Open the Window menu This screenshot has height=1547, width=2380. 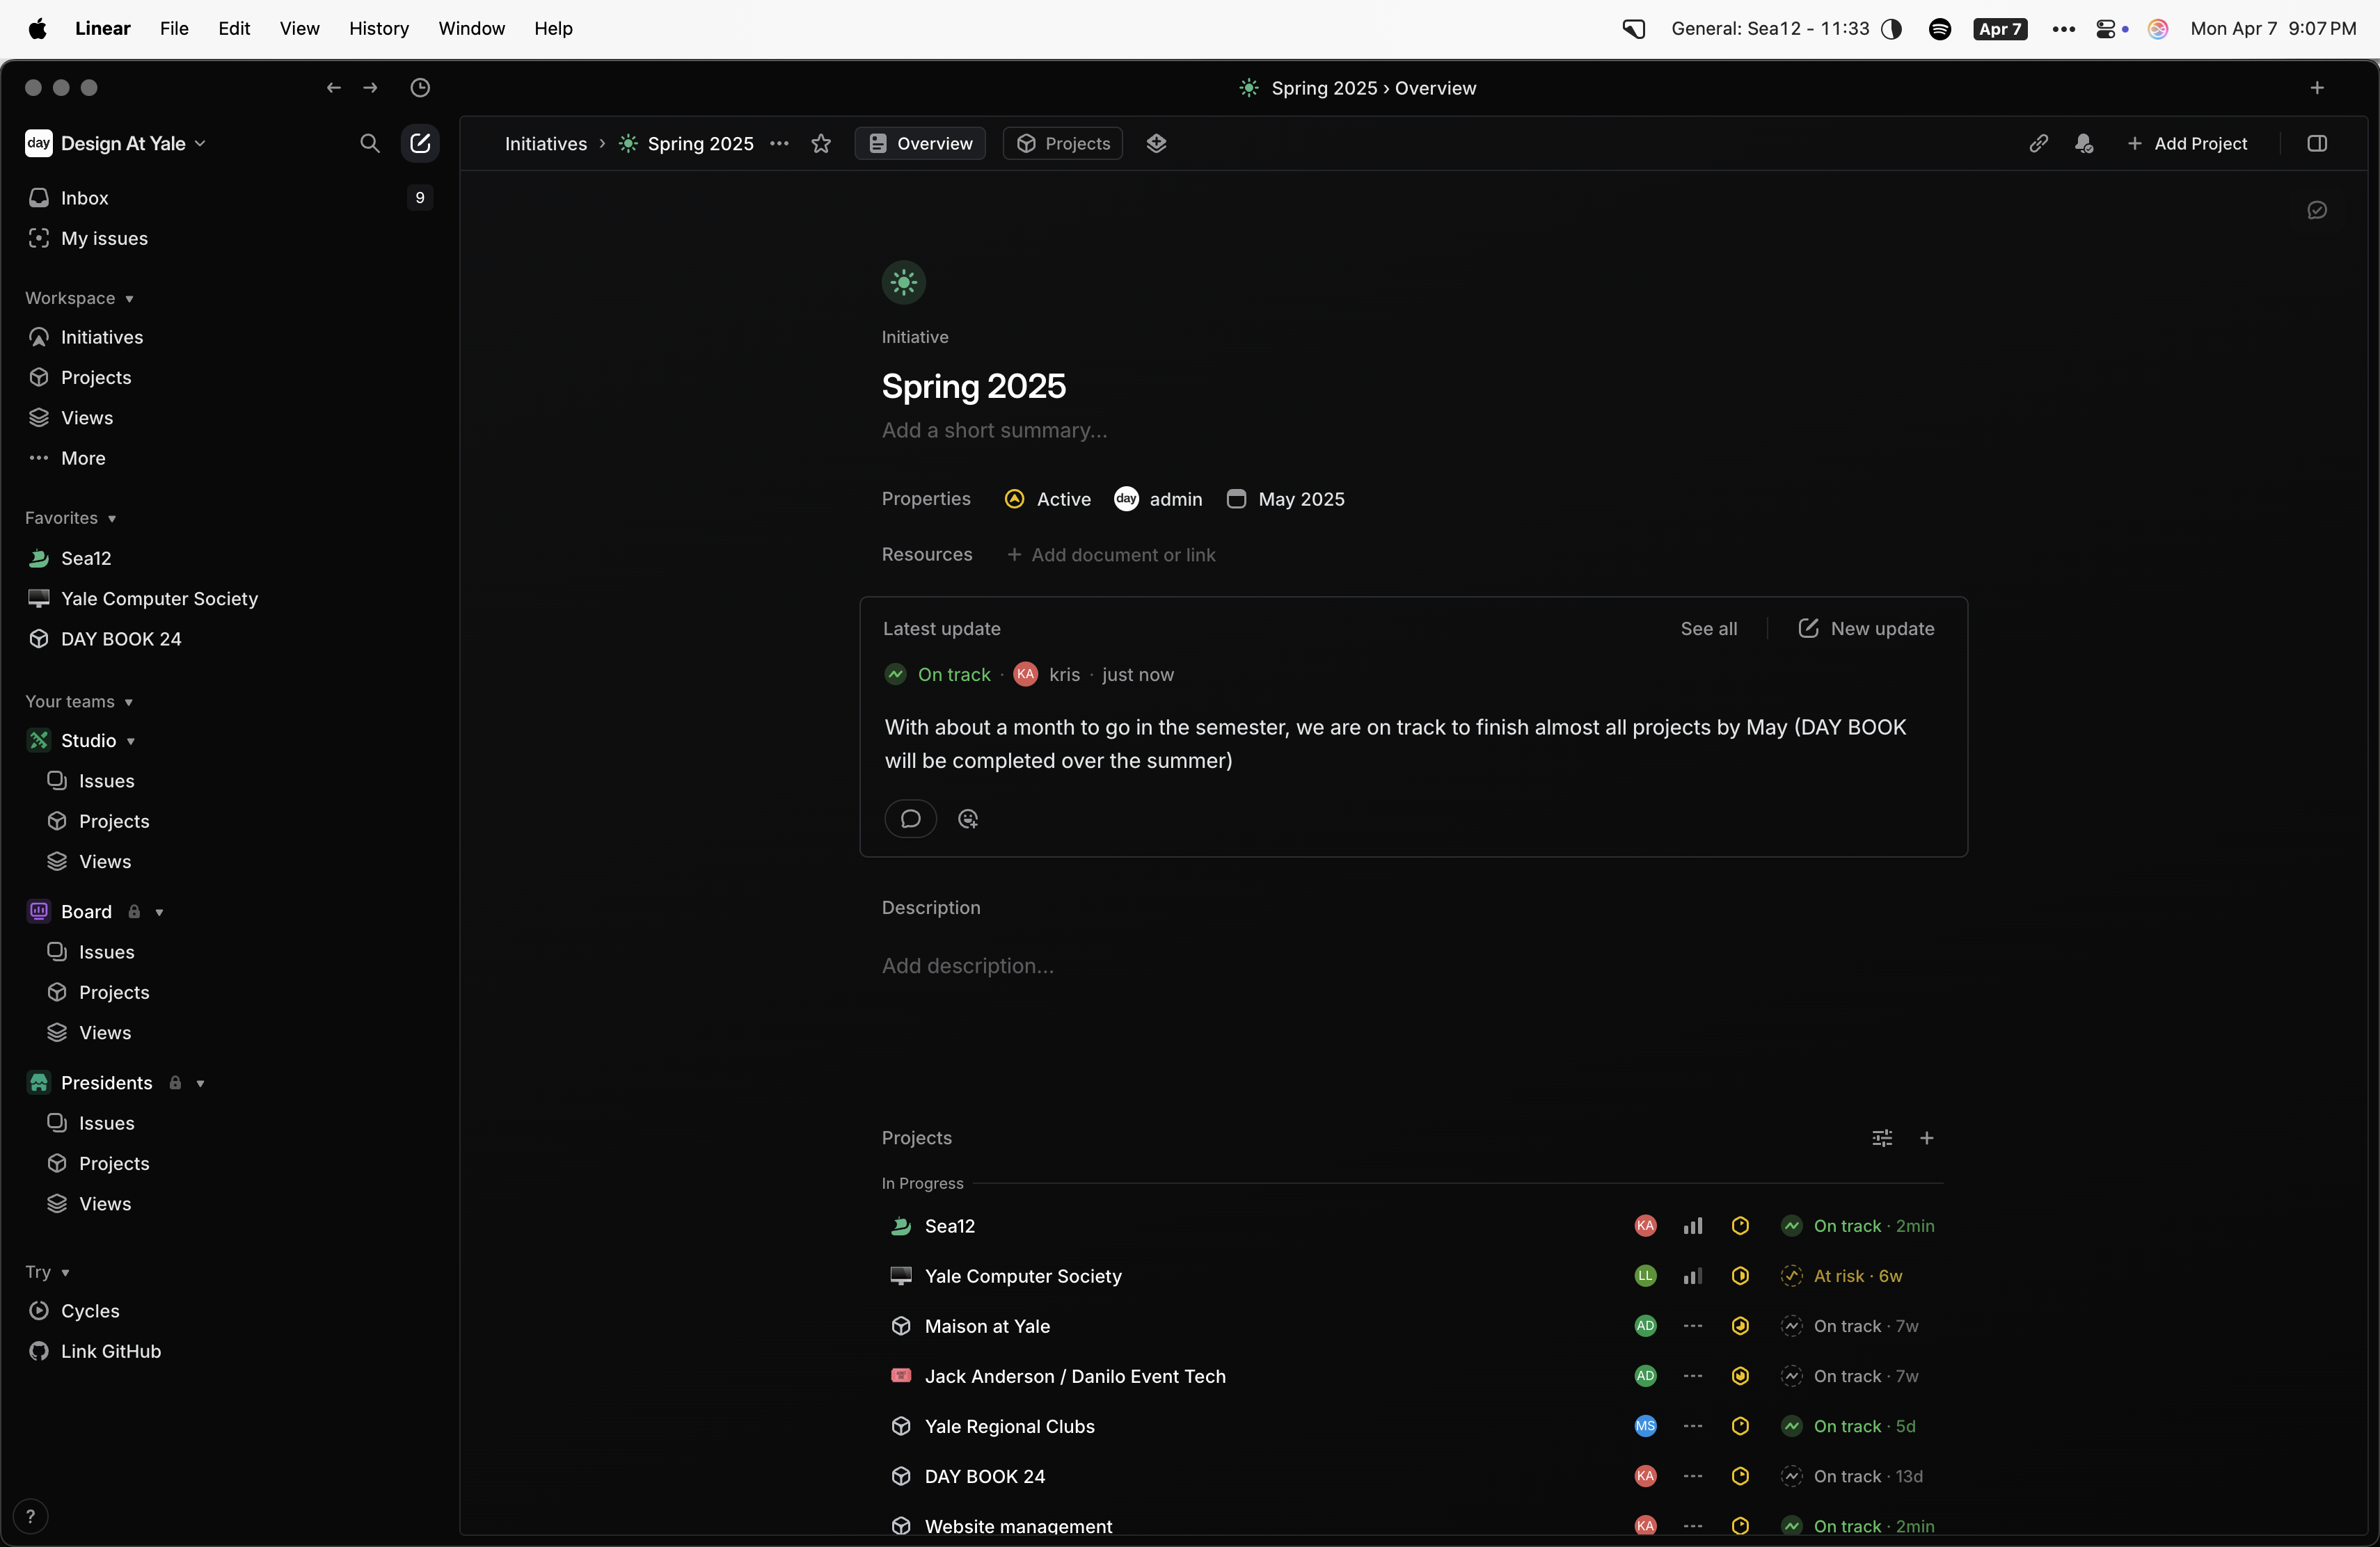coord(472,28)
